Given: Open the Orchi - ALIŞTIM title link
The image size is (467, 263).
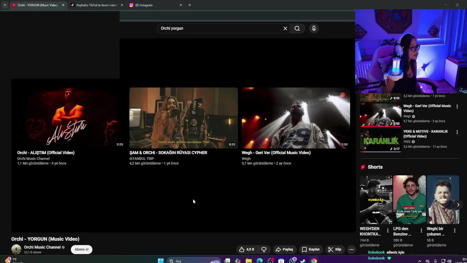Looking at the screenshot, I should (x=46, y=153).
